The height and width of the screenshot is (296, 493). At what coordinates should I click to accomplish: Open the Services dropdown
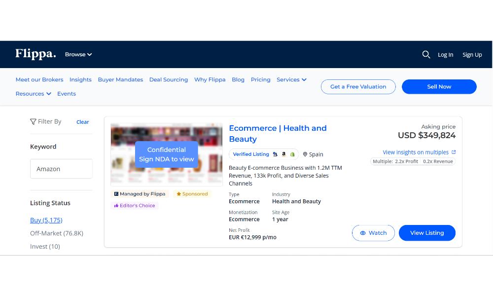click(x=291, y=79)
